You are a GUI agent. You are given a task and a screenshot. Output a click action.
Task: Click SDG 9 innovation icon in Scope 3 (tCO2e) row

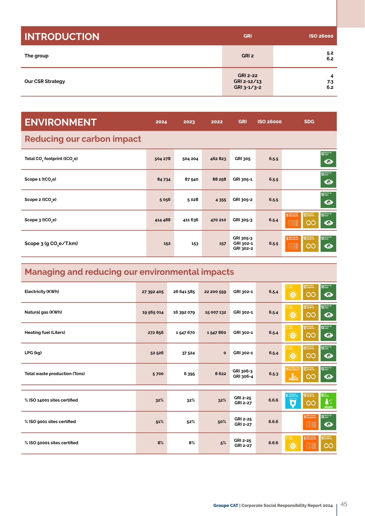(x=293, y=220)
